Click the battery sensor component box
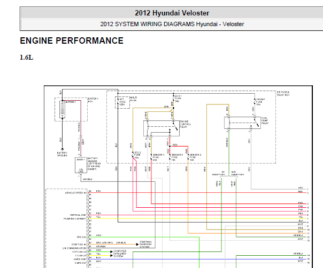This screenshot has width=323, height=268. point(81,165)
